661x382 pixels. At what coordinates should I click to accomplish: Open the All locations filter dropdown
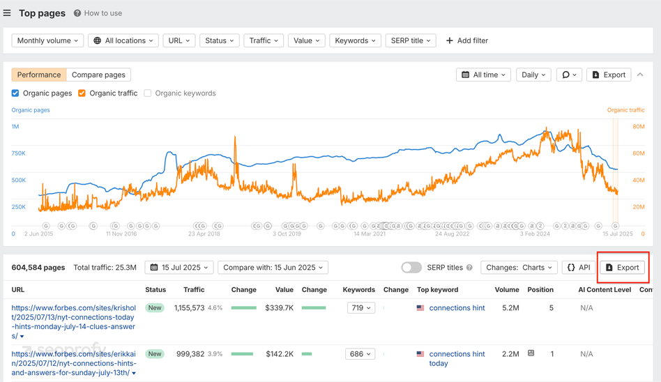pos(123,40)
